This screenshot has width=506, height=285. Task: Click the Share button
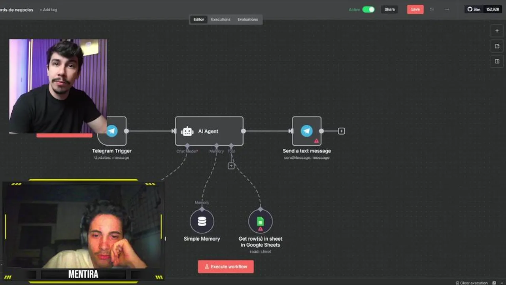click(x=389, y=9)
